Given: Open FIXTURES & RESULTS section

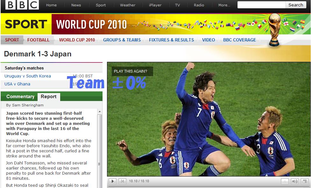Looking at the screenshot, I should click(171, 40).
